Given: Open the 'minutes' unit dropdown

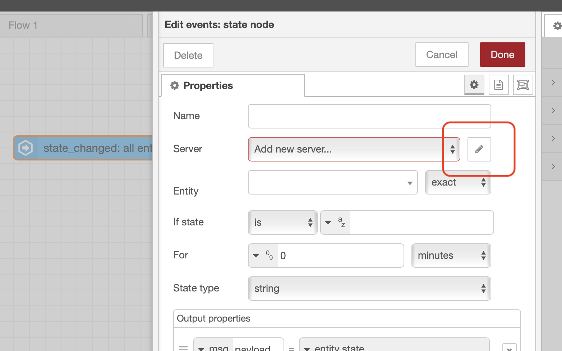Looking at the screenshot, I should (x=451, y=256).
